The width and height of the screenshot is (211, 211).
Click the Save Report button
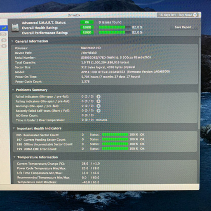(x=184, y=27)
